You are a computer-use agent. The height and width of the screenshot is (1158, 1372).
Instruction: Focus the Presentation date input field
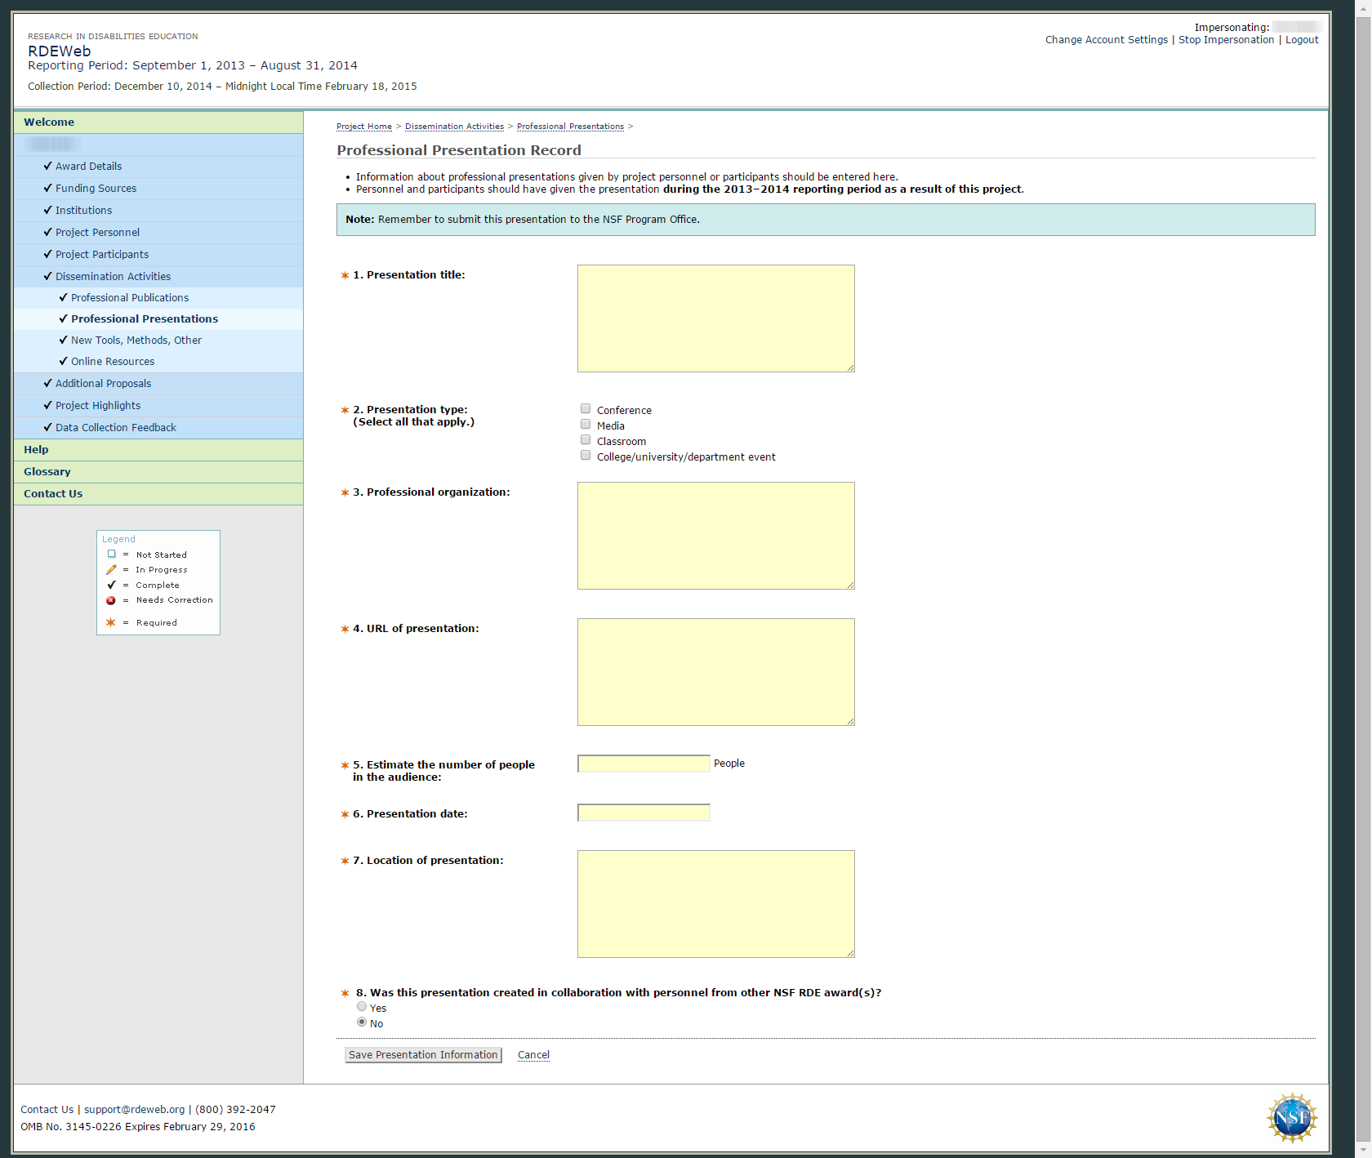pyautogui.click(x=644, y=813)
